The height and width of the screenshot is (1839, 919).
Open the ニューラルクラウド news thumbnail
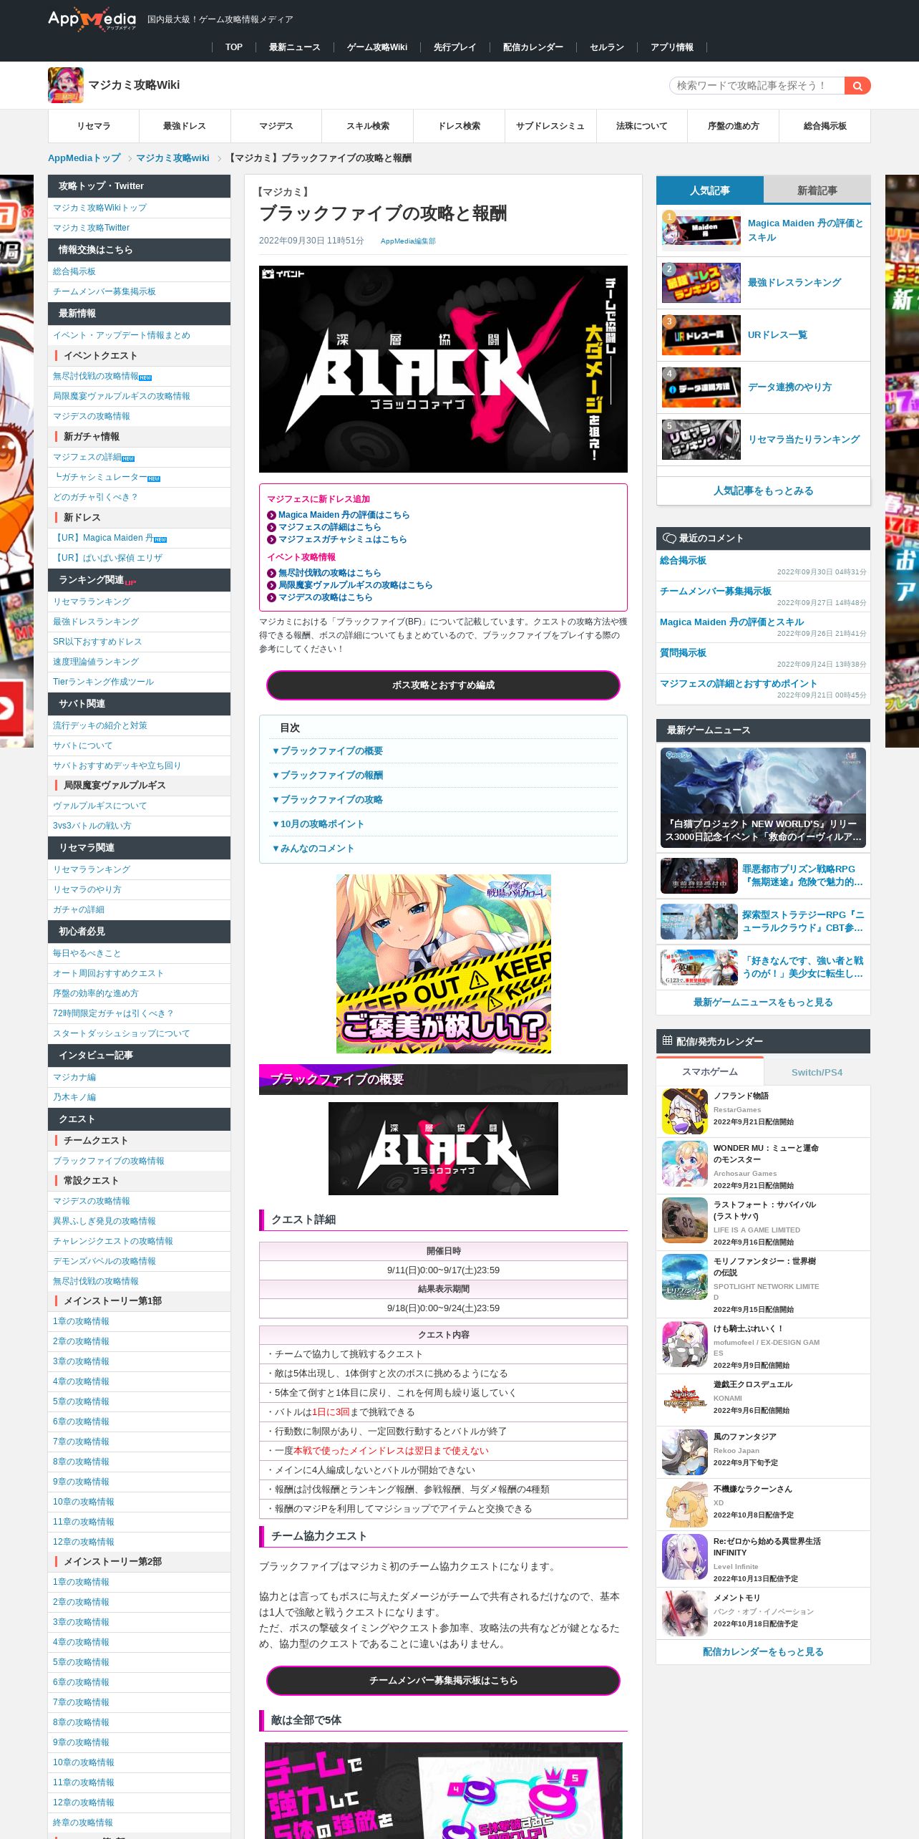(x=699, y=922)
